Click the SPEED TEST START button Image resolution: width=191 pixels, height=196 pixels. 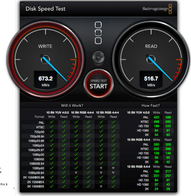99,83
